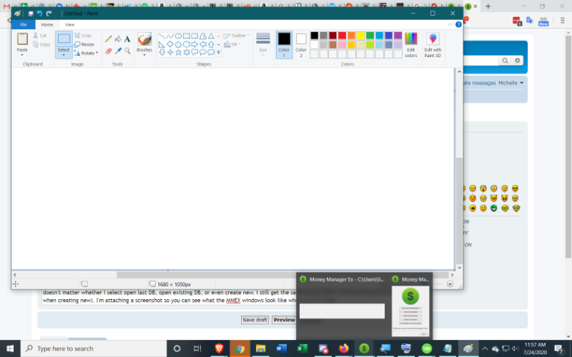The image size is (572, 357).
Task: Open the Rotate dropdown menu
Action: coord(87,53)
